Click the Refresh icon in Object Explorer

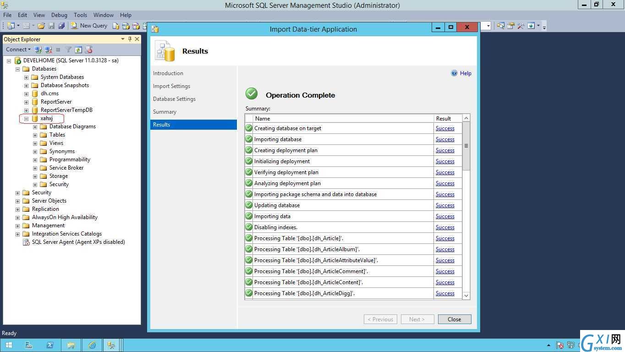(78, 49)
